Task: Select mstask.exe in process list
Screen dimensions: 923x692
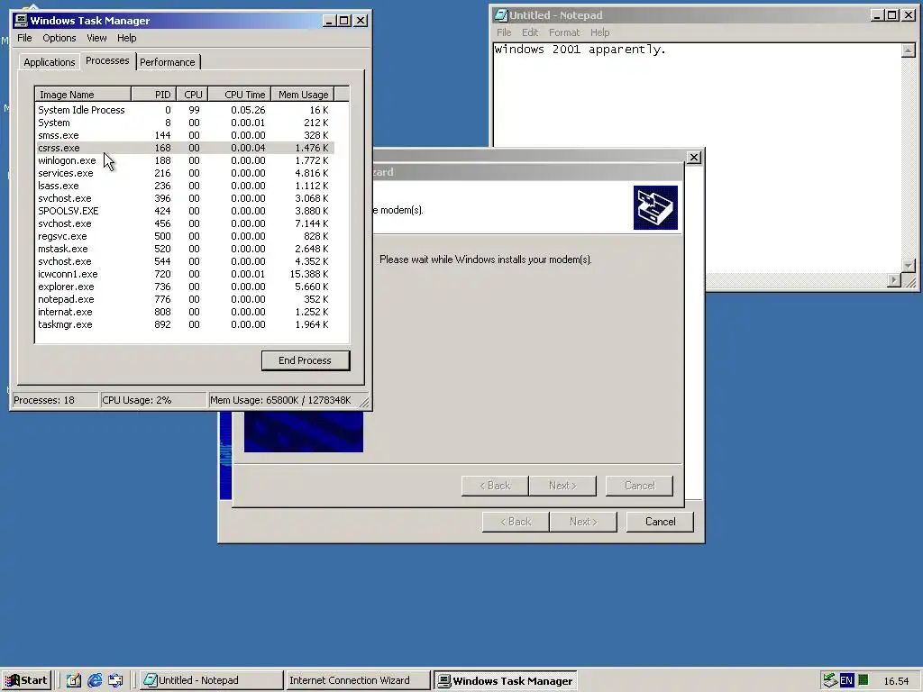Action: (x=185, y=249)
